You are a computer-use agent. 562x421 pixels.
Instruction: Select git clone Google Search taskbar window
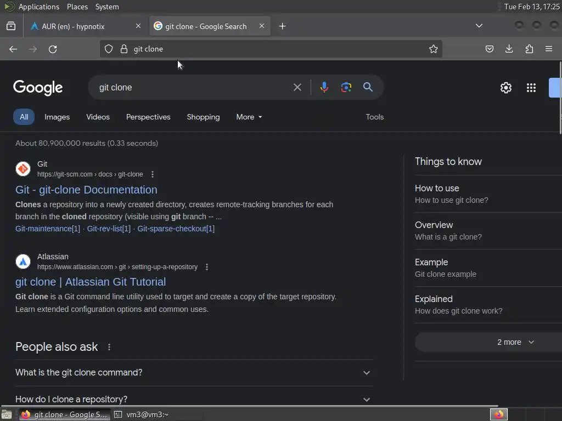[65, 414]
